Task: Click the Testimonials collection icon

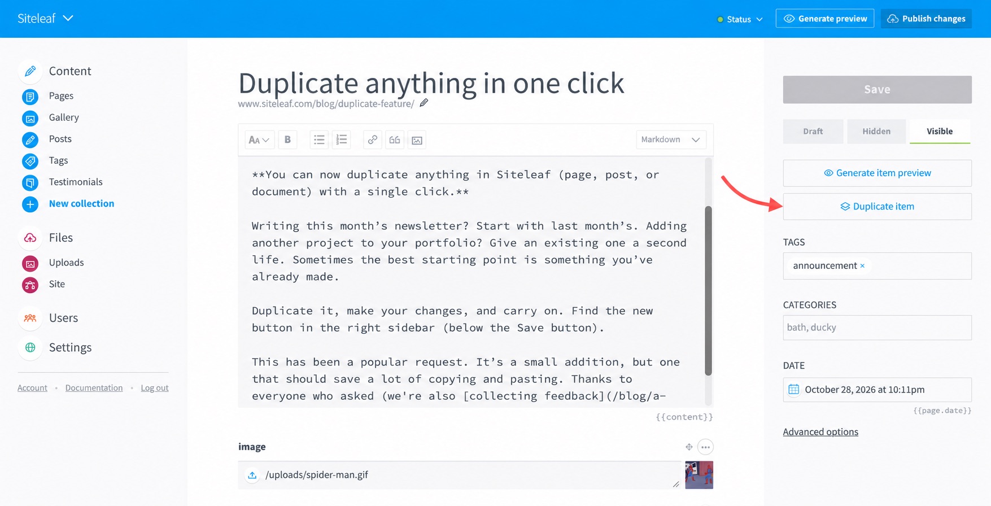Action: tap(30, 182)
